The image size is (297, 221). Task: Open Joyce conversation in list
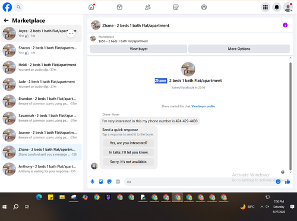pos(41,33)
